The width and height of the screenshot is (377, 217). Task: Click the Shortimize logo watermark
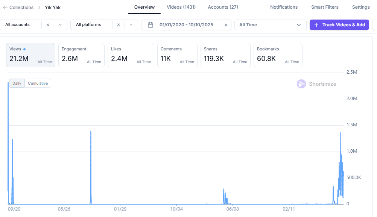pos(301,84)
